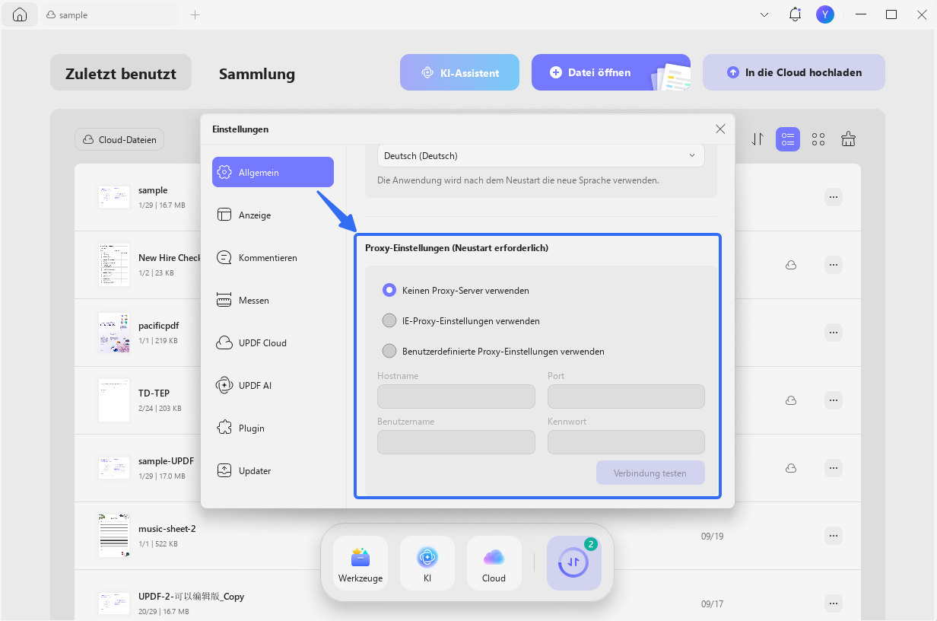Open more options for pacificpdf
This screenshot has height=621, width=937.
pyautogui.click(x=834, y=333)
